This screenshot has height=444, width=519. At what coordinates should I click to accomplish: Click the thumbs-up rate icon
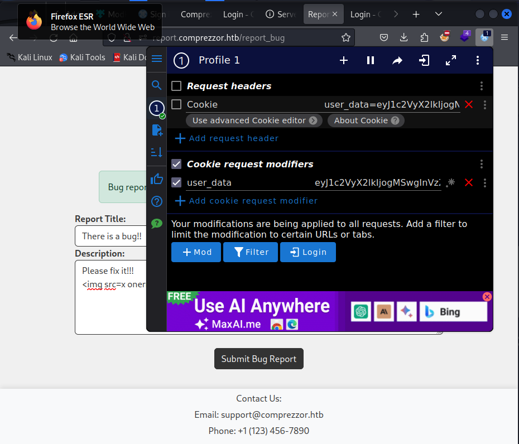click(x=157, y=179)
